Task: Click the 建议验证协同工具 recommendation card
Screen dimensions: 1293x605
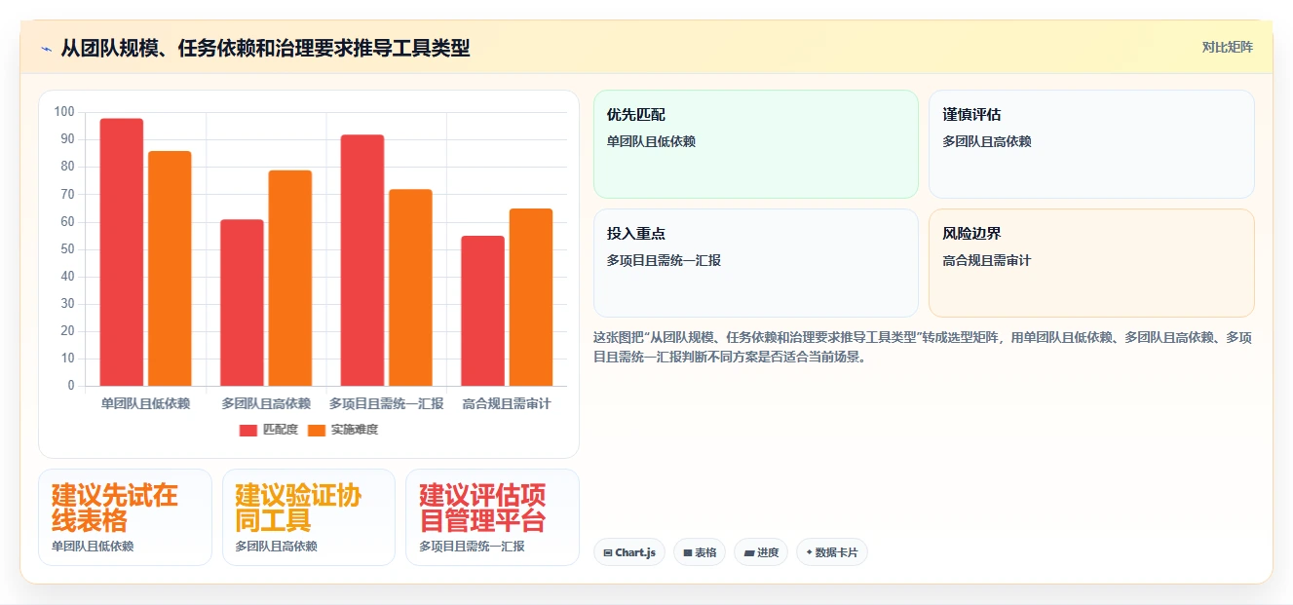Action: click(309, 517)
